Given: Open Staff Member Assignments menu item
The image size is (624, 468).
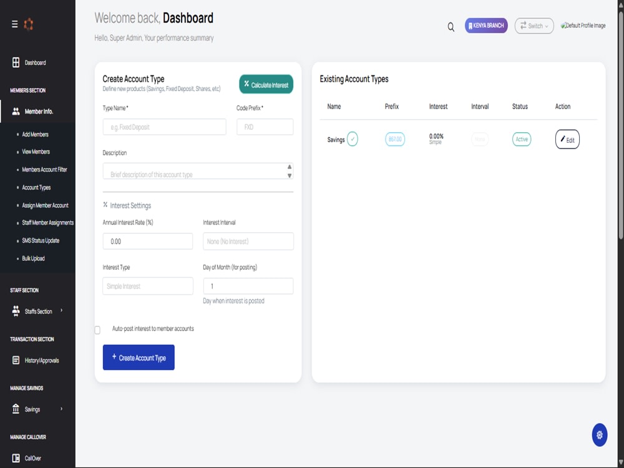Looking at the screenshot, I should 48,223.
